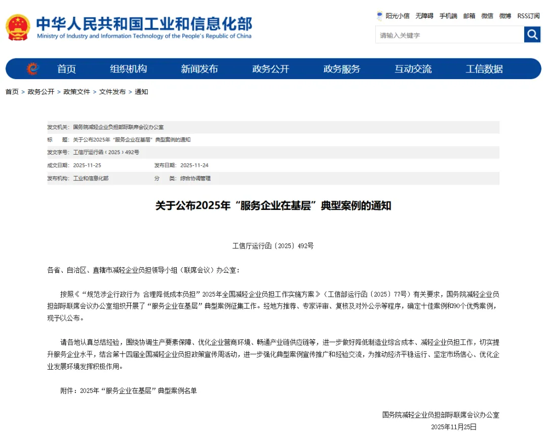Go to the 组织机构 page
Viewport: 547px width, 432px height.
pyautogui.click(x=128, y=69)
